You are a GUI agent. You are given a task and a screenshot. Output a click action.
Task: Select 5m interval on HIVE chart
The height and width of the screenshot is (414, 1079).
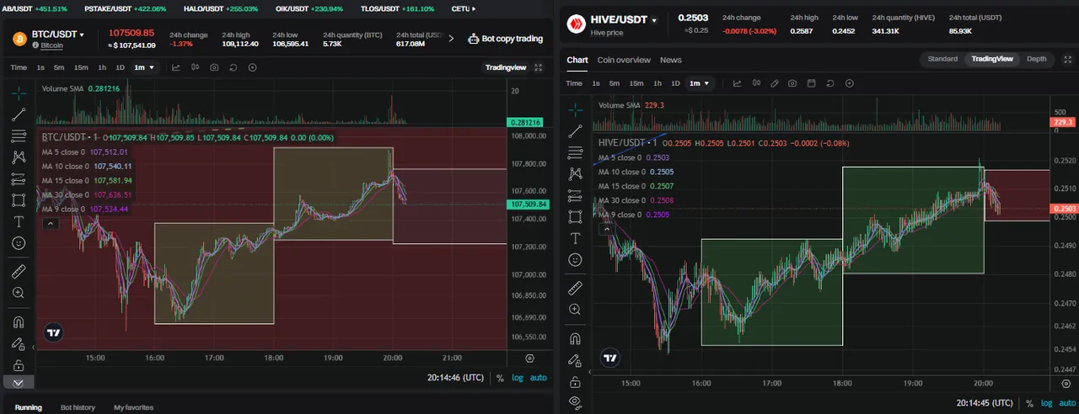click(615, 83)
